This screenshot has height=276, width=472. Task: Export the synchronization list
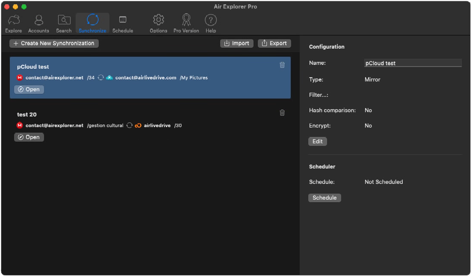pyautogui.click(x=274, y=43)
